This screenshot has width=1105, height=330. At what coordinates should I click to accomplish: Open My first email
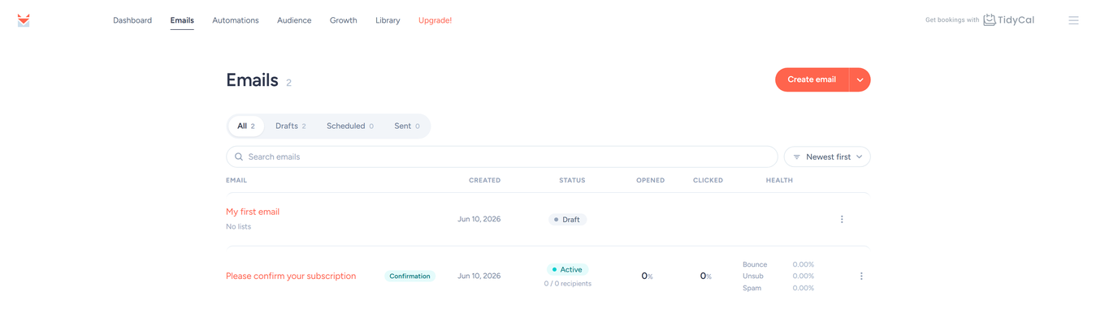pos(253,212)
